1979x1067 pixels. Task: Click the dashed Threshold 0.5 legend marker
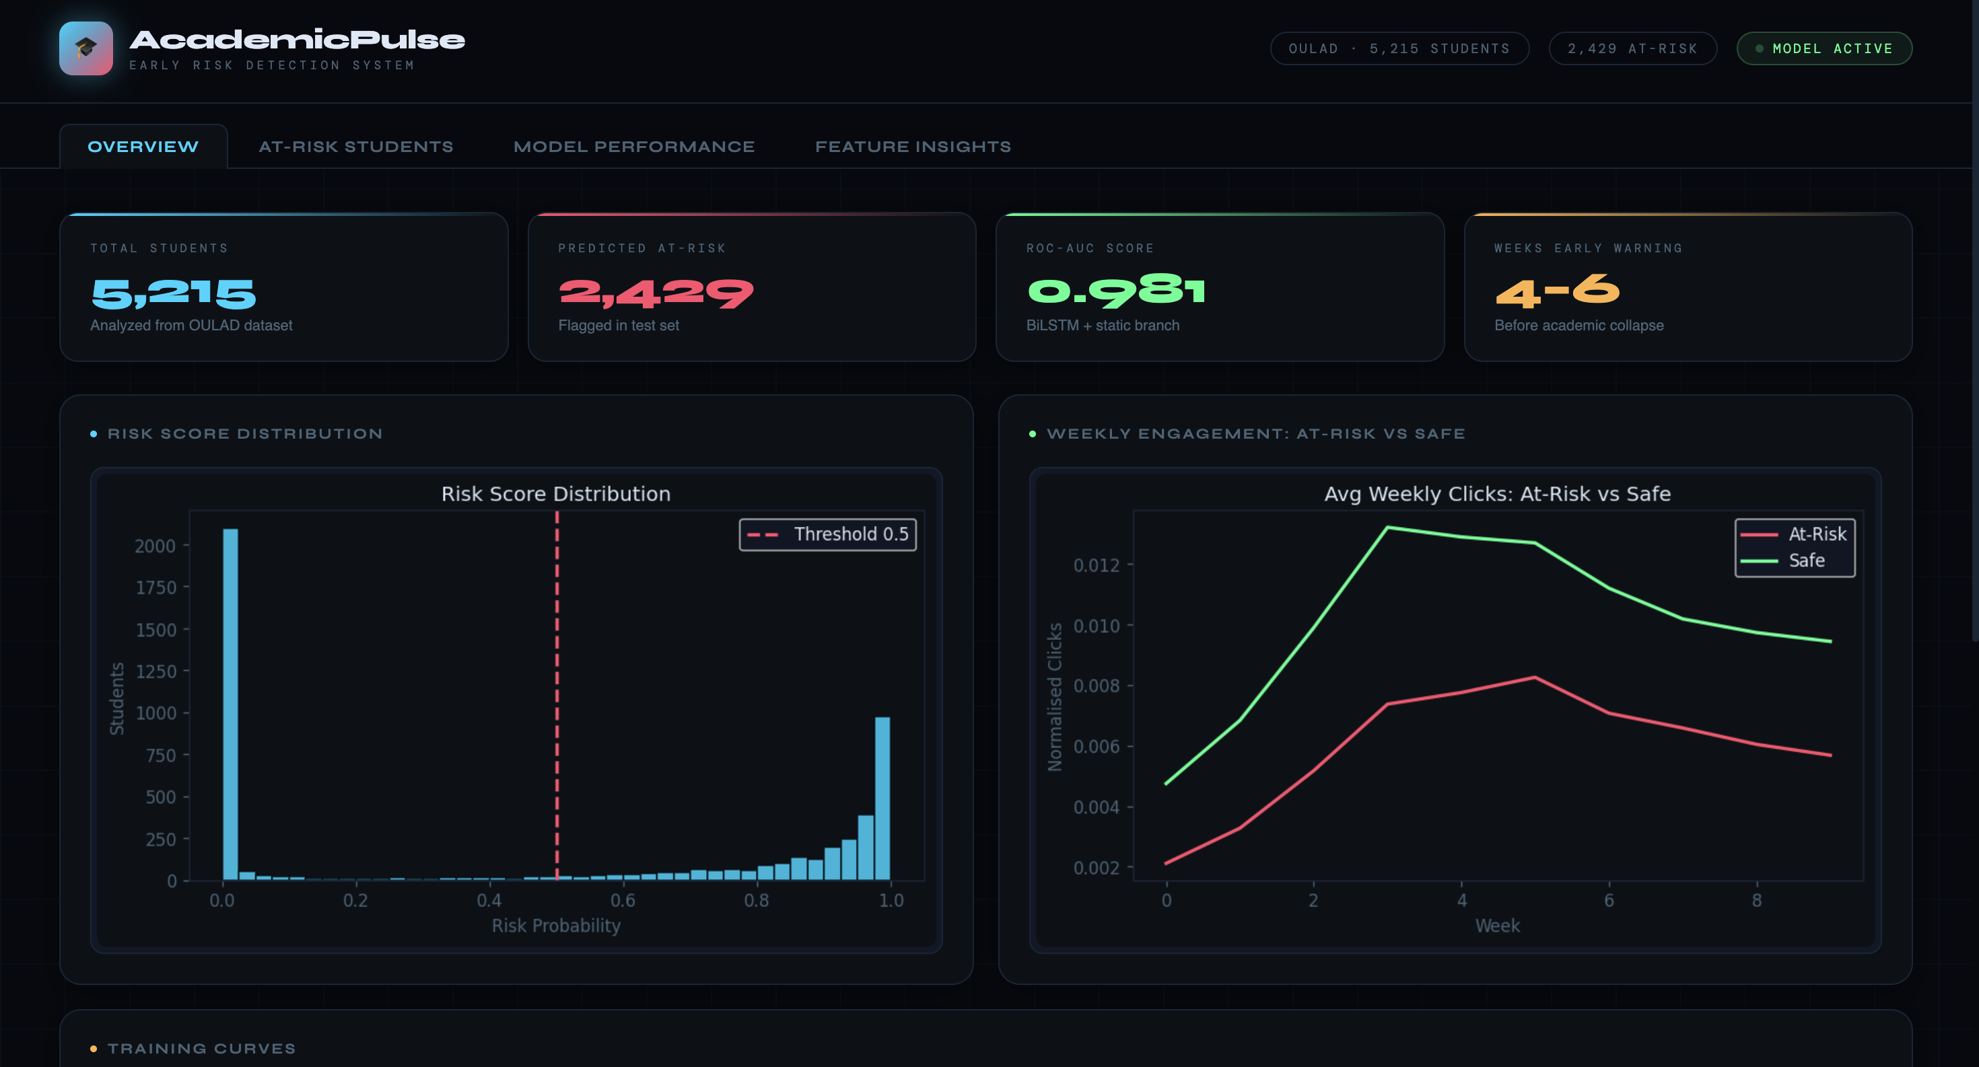(x=763, y=535)
